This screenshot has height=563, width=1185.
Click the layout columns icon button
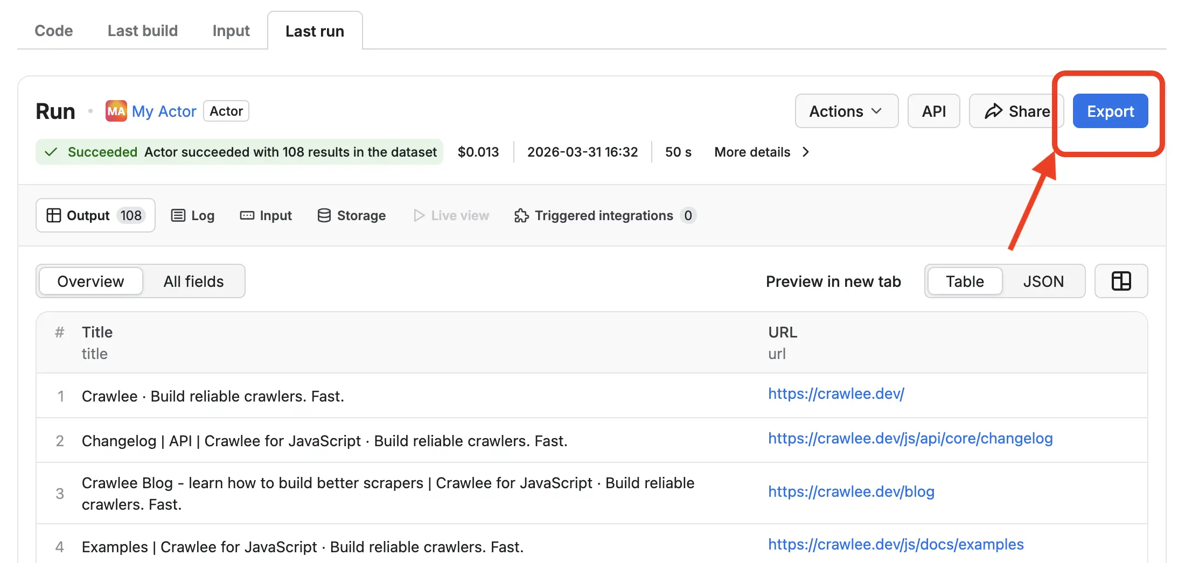pyautogui.click(x=1121, y=281)
